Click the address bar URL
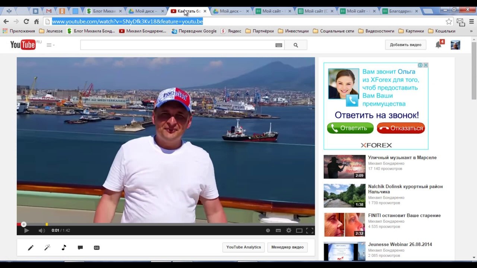 (x=127, y=21)
